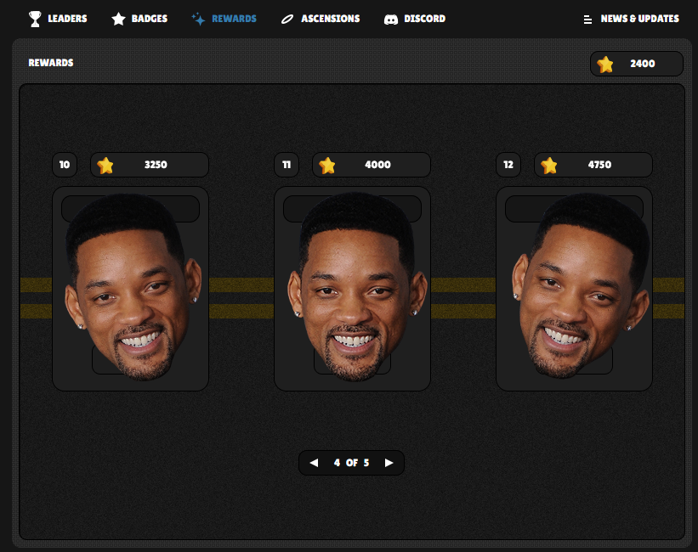This screenshot has height=552, width=698.
Task: Click the gold star in the 2400 balance
Action: tap(605, 64)
